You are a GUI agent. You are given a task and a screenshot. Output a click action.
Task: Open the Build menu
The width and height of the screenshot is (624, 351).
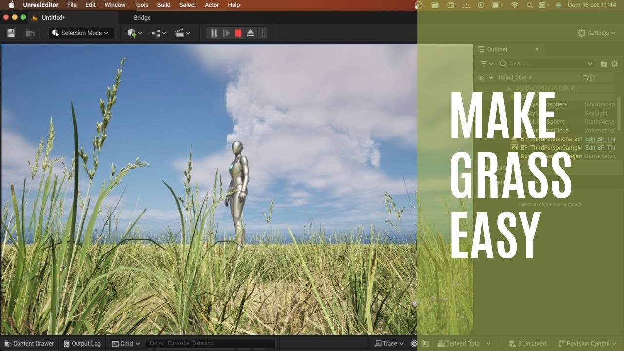164,5
